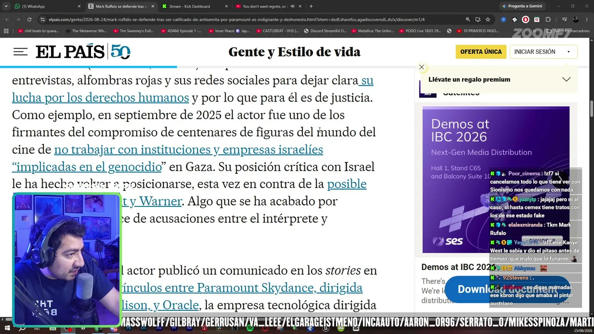Go back to the previous page

click(x=7, y=19)
